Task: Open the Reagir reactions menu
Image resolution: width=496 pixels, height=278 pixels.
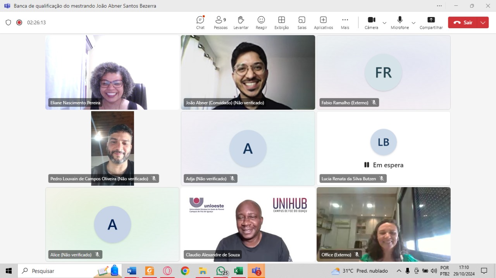Action: 261,22
